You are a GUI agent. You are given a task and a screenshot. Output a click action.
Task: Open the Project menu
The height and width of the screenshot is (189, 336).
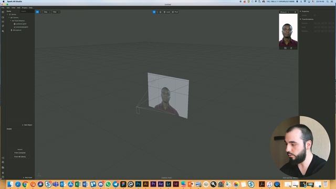click(x=25, y=8)
